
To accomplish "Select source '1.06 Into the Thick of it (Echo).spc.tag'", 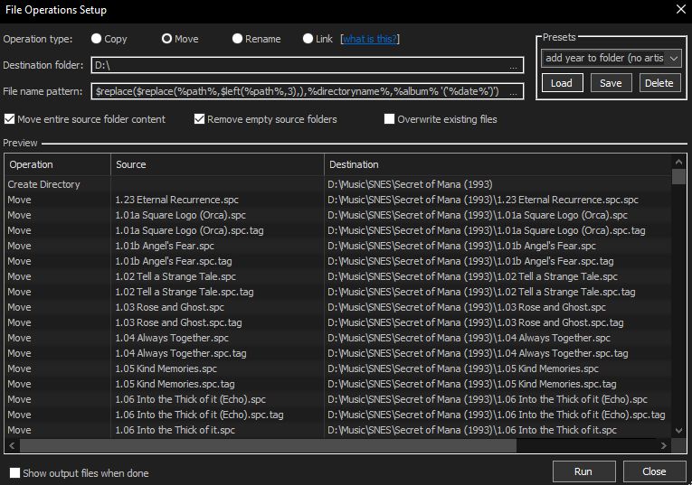I will (199, 415).
